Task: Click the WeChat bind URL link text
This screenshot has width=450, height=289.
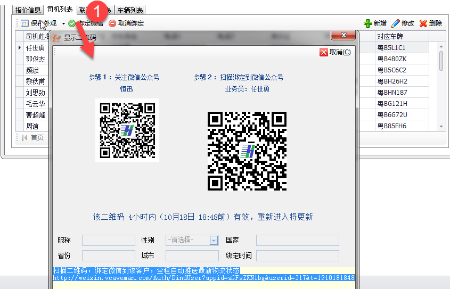Action: pos(203,278)
